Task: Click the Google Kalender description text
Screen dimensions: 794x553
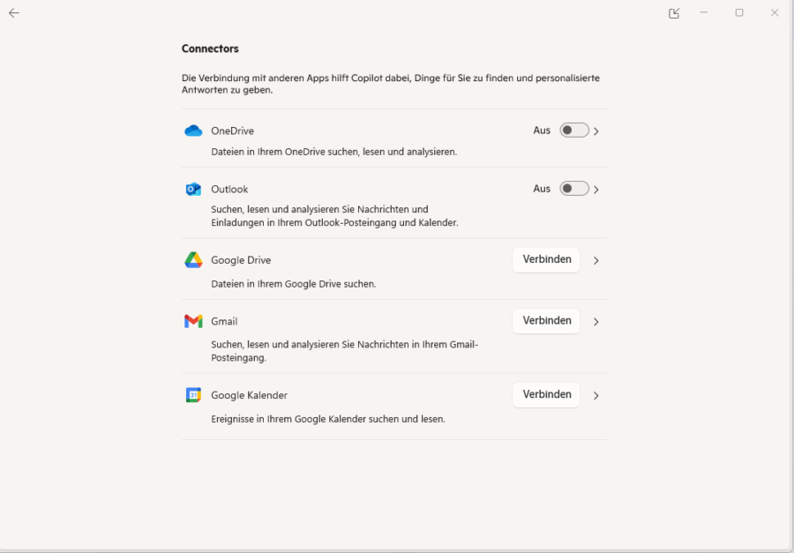Action: point(327,419)
